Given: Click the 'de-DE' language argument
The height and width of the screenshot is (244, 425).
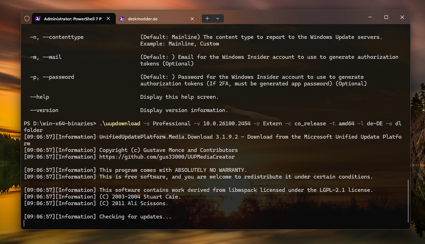Looking at the screenshot, I should click(x=375, y=124).
